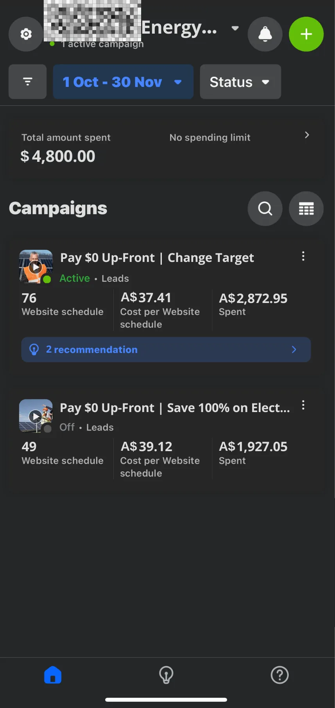This screenshot has width=335, height=708.
Task: Open spending limit details chevron
Action: pos(307,135)
